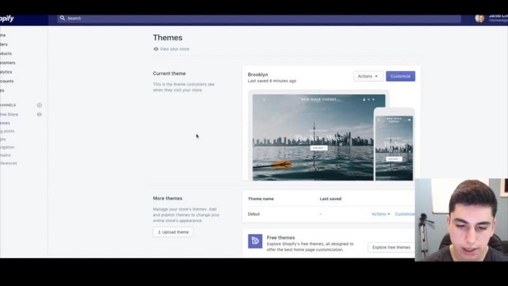
Task: Open Preferences submenu item
Action: pos(8,163)
